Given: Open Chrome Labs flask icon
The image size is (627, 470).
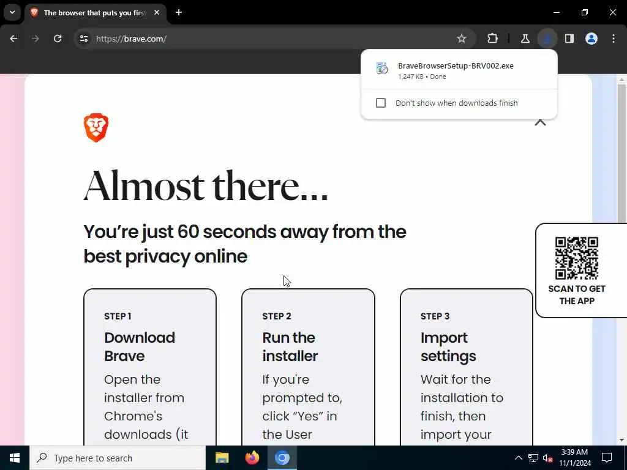Looking at the screenshot, I should click(525, 39).
